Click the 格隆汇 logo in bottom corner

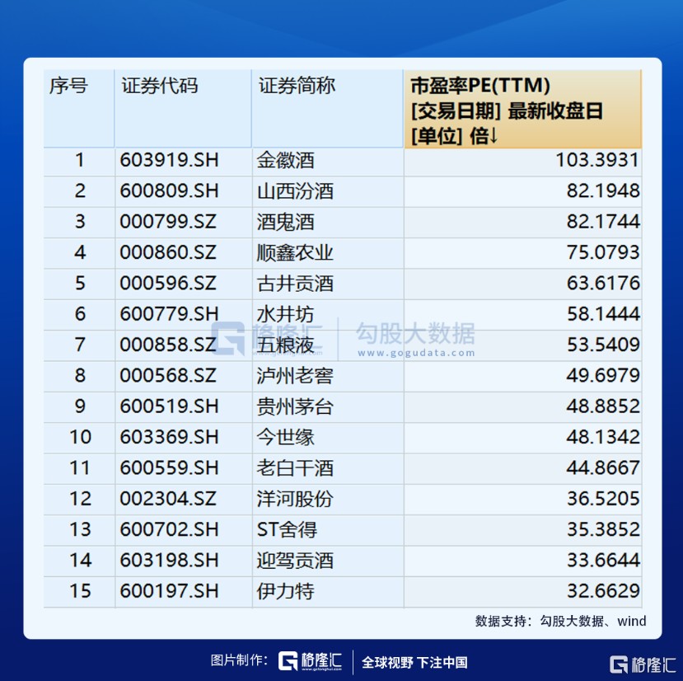pyautogui.click(x=643, y=665)
